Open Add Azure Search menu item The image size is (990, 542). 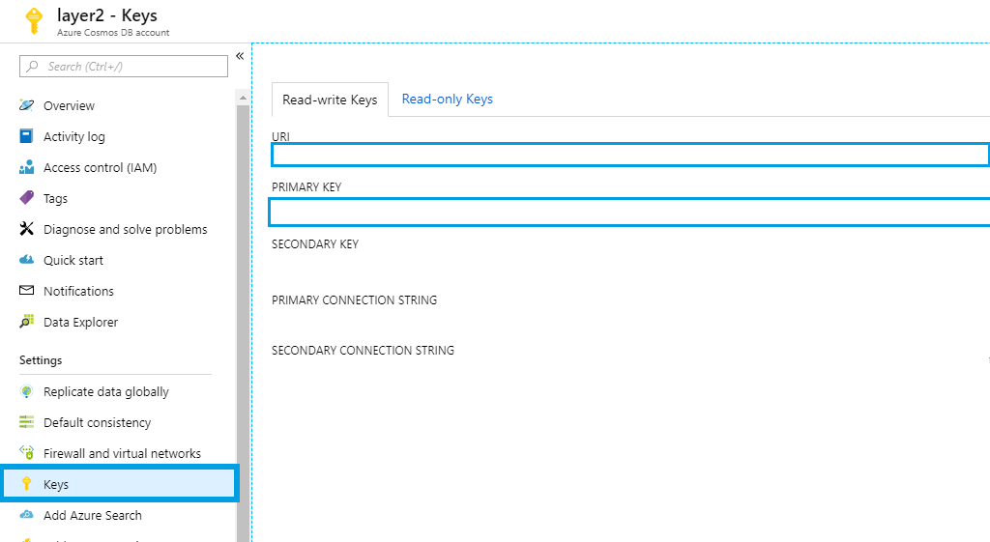(92, 515)
